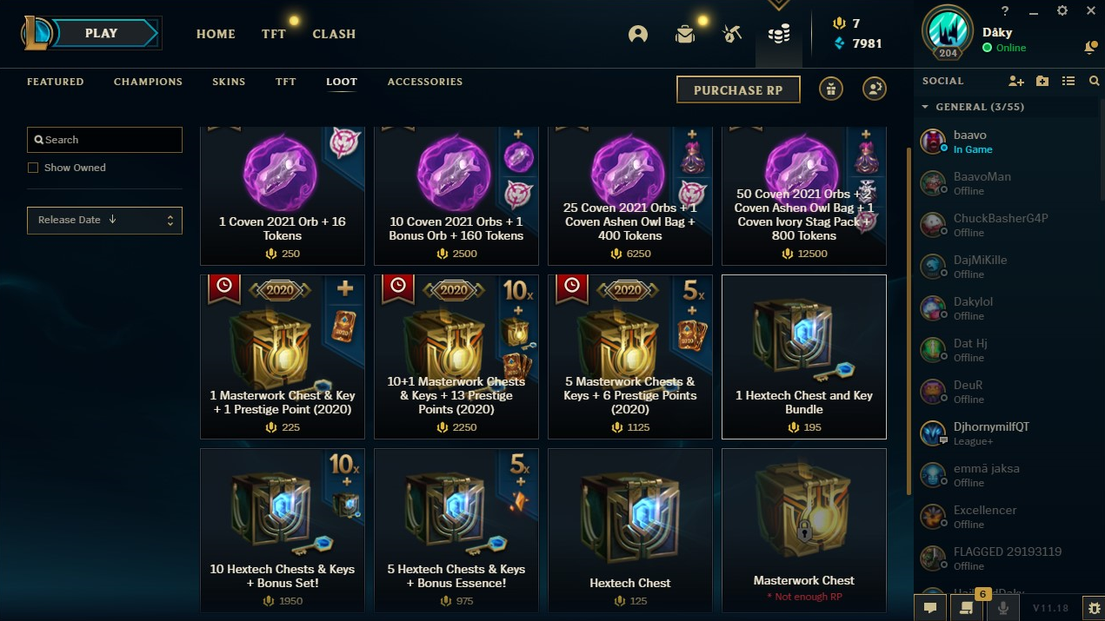This screenshot has height=621, width=1105.
Task: Collapse the GENERAL friends group
Action: [x=925, y=108]
